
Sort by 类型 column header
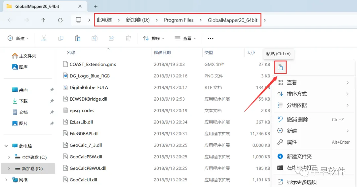pos(209,52)
